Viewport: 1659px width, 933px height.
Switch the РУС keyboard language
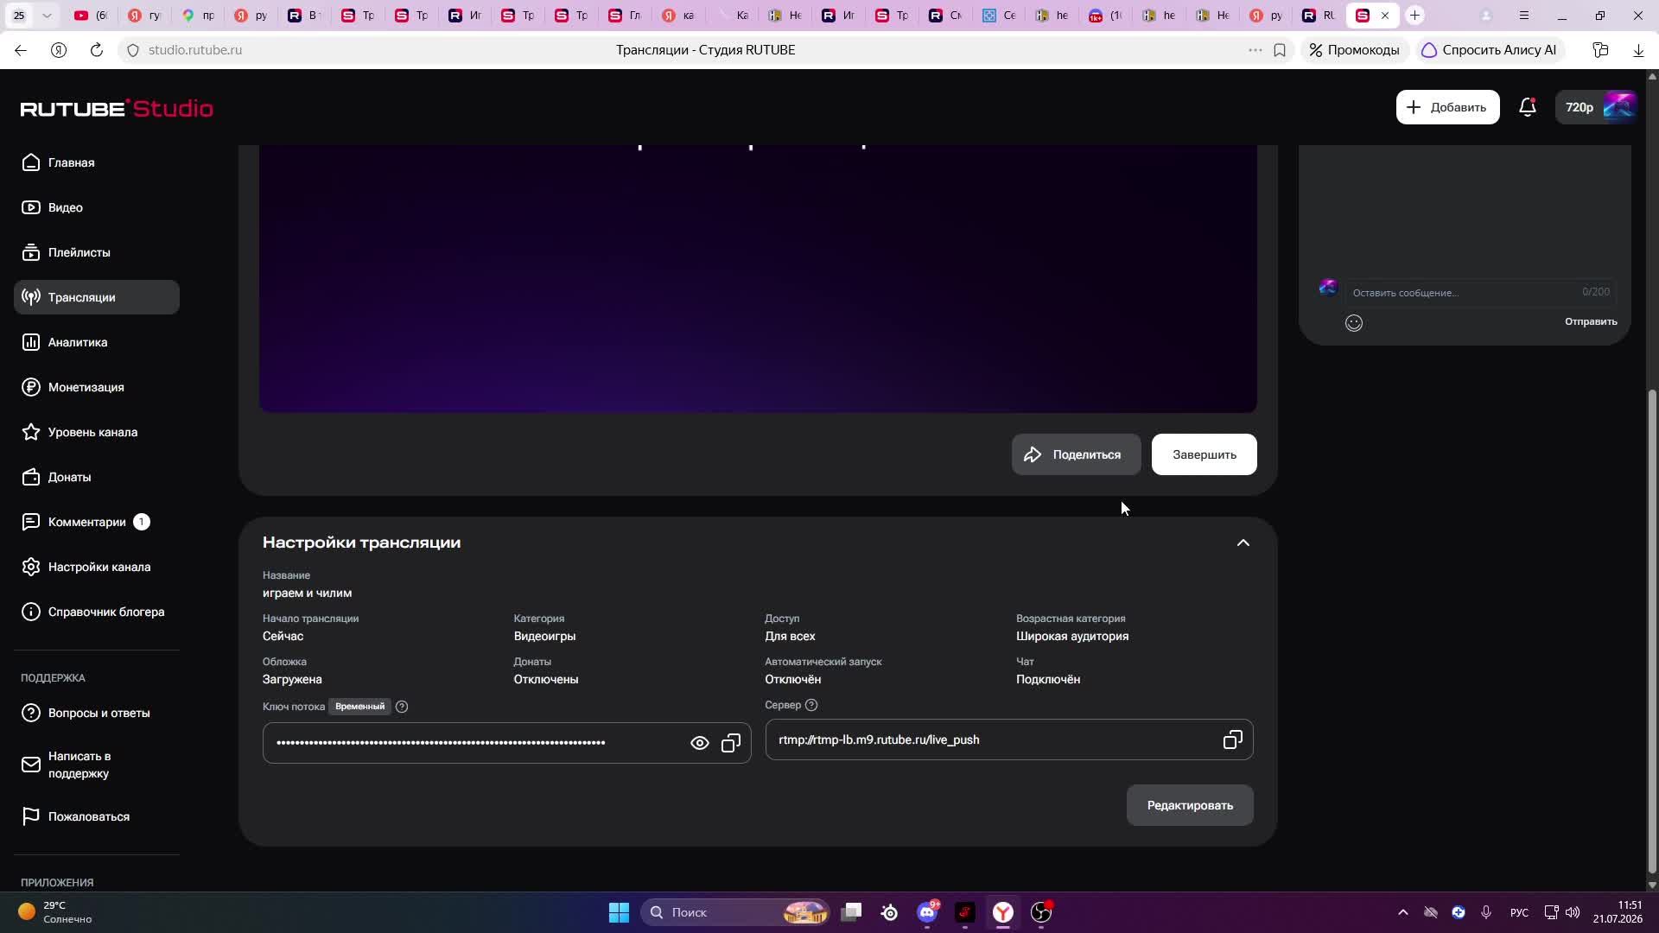[x=1519, y=912]
